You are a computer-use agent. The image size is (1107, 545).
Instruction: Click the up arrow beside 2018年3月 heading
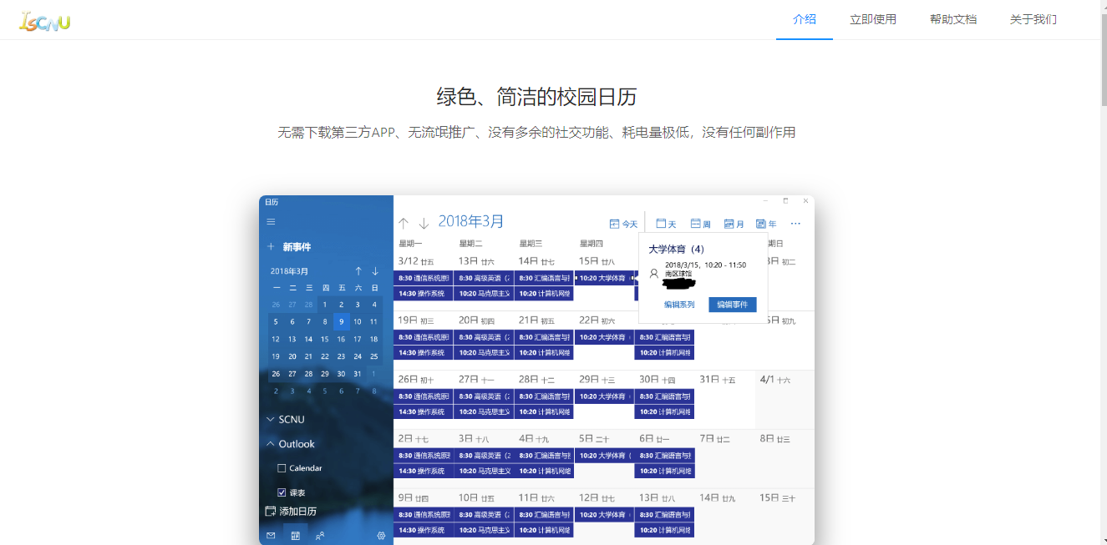pyautogui.click(x=404, y=223)
